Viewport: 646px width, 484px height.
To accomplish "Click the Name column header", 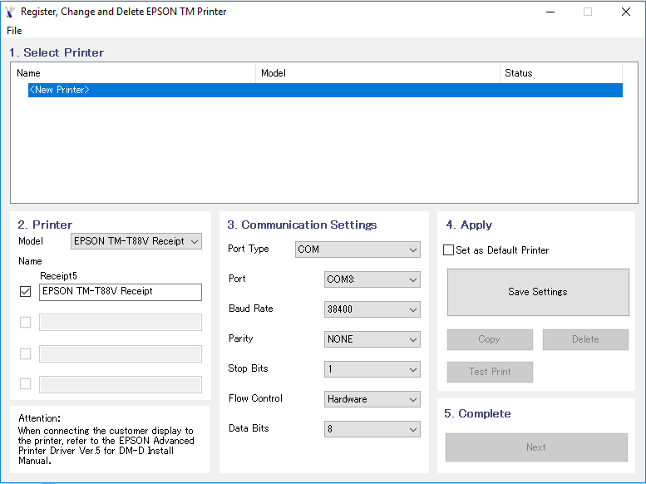I will click(133, 73).
